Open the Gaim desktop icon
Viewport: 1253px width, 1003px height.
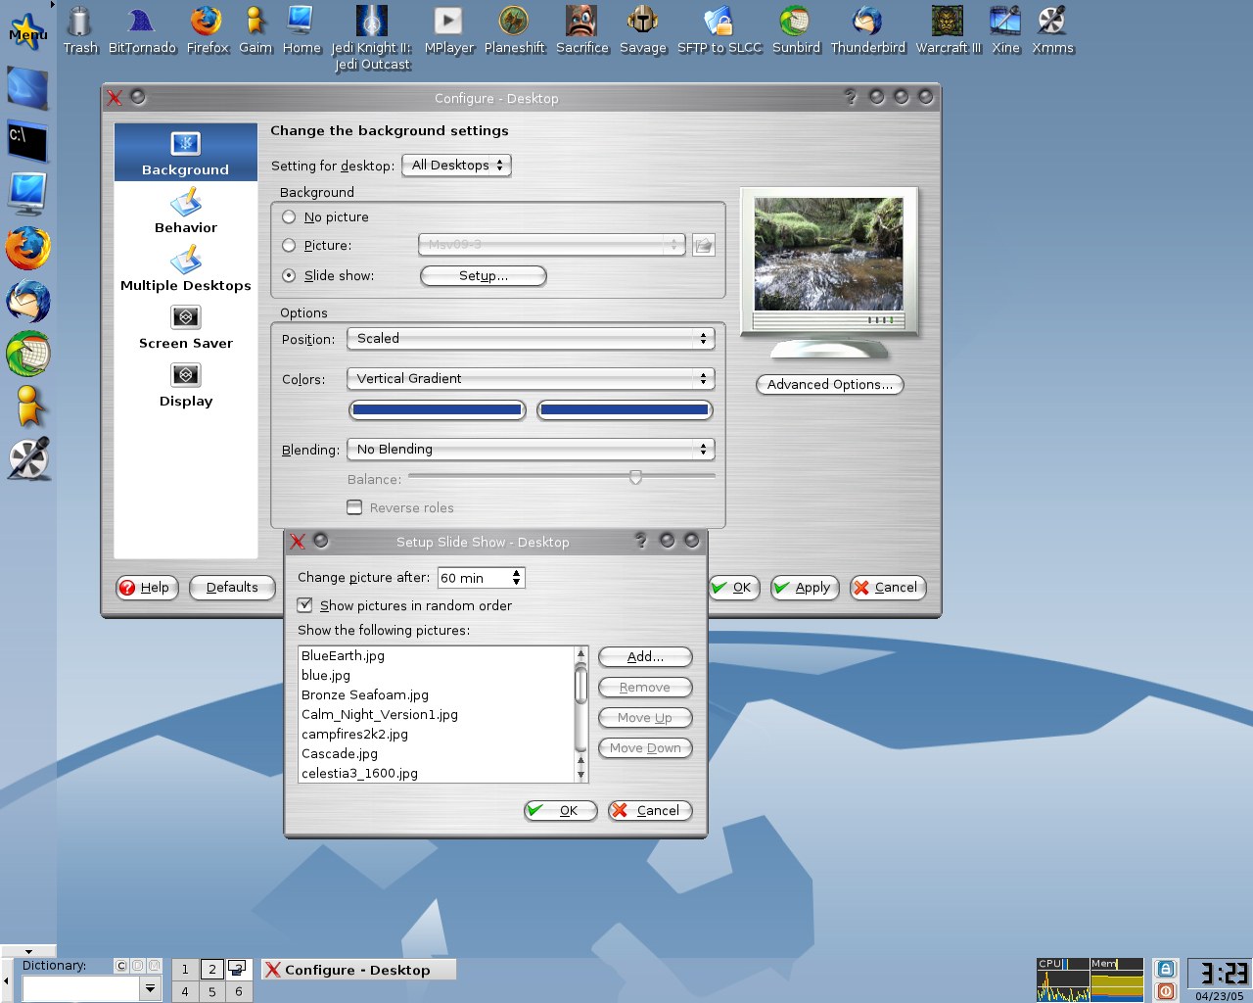click(255, 29)
